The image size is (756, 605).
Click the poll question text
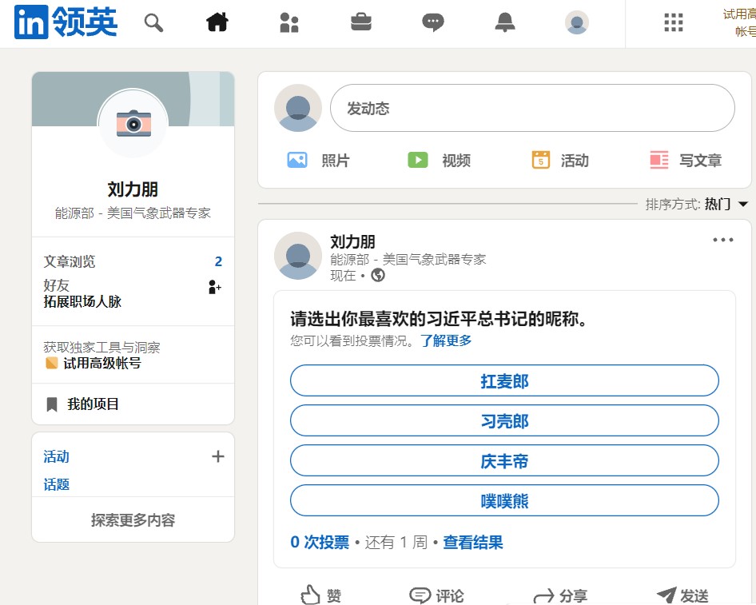tap(438, 319)
